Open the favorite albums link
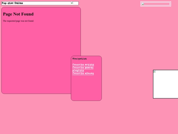The image size is (178, 134). (x=83, y=73)
